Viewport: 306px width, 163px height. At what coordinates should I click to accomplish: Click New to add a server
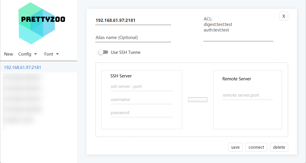click(8, 54)
